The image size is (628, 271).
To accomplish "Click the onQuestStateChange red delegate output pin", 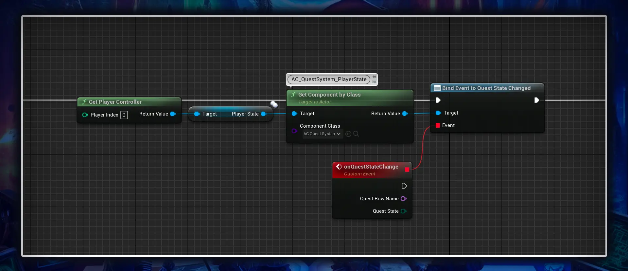I will (407, 170).
